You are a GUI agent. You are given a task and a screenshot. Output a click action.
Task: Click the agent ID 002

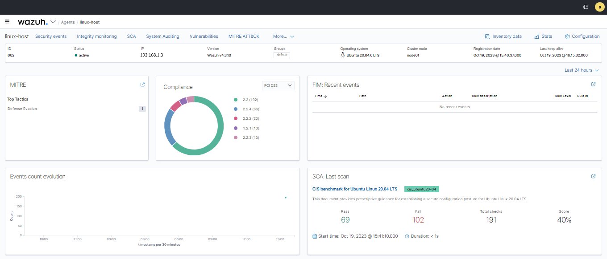coord(12,56)
